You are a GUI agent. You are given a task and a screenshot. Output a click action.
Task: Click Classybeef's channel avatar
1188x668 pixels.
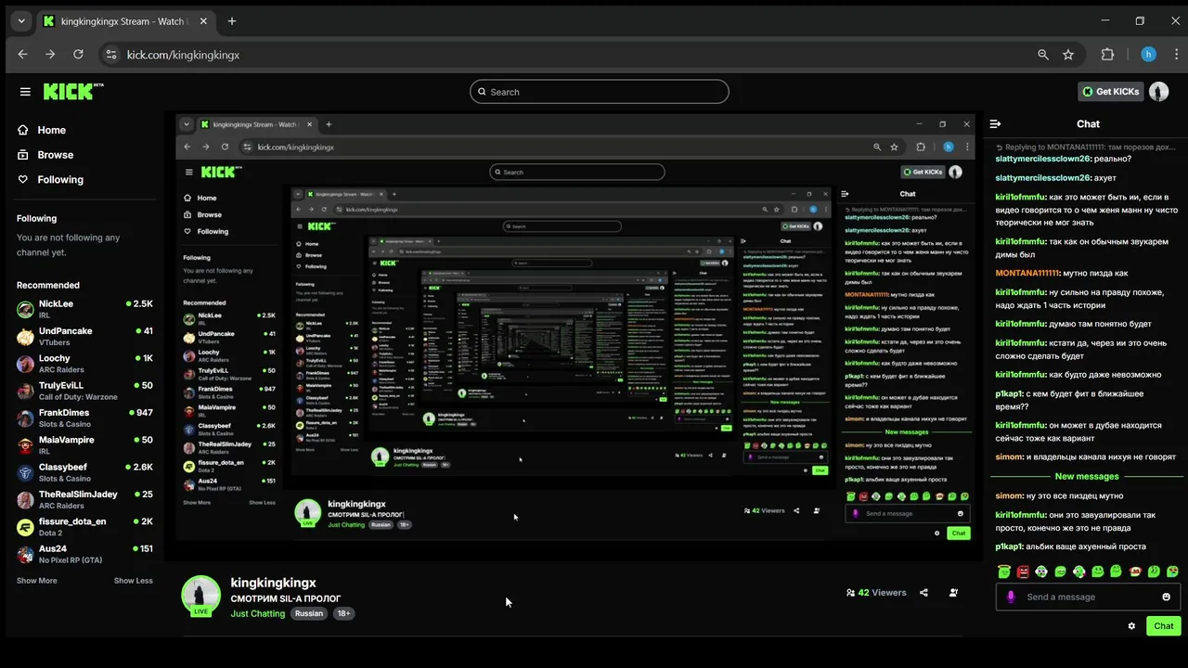pos(25,472)
